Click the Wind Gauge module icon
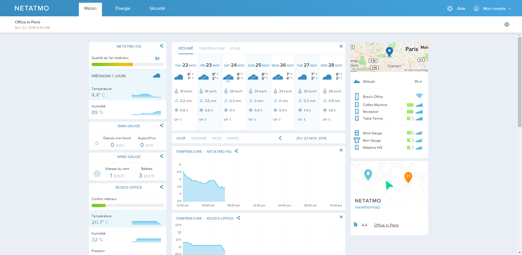 tap(357, 133)
